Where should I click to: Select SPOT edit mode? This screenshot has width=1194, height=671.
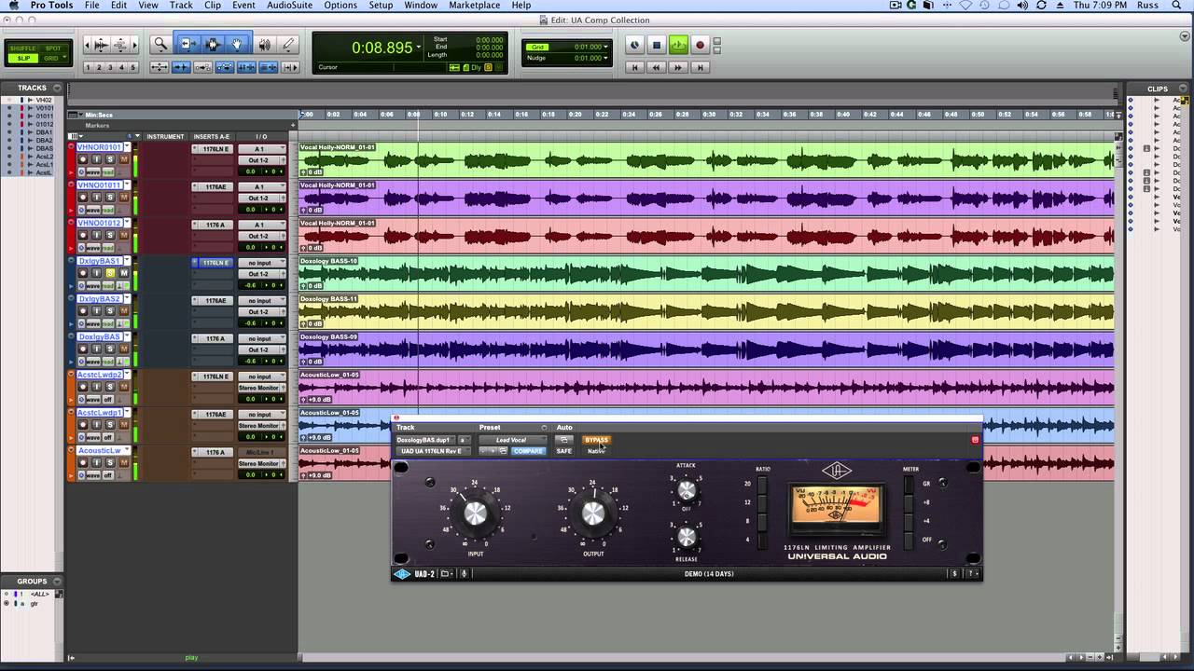(x=52, y=48)
